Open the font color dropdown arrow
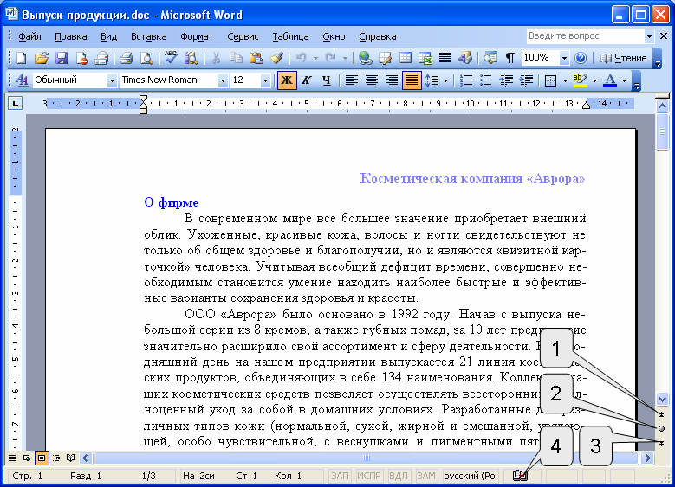 (x=624, y=80)
